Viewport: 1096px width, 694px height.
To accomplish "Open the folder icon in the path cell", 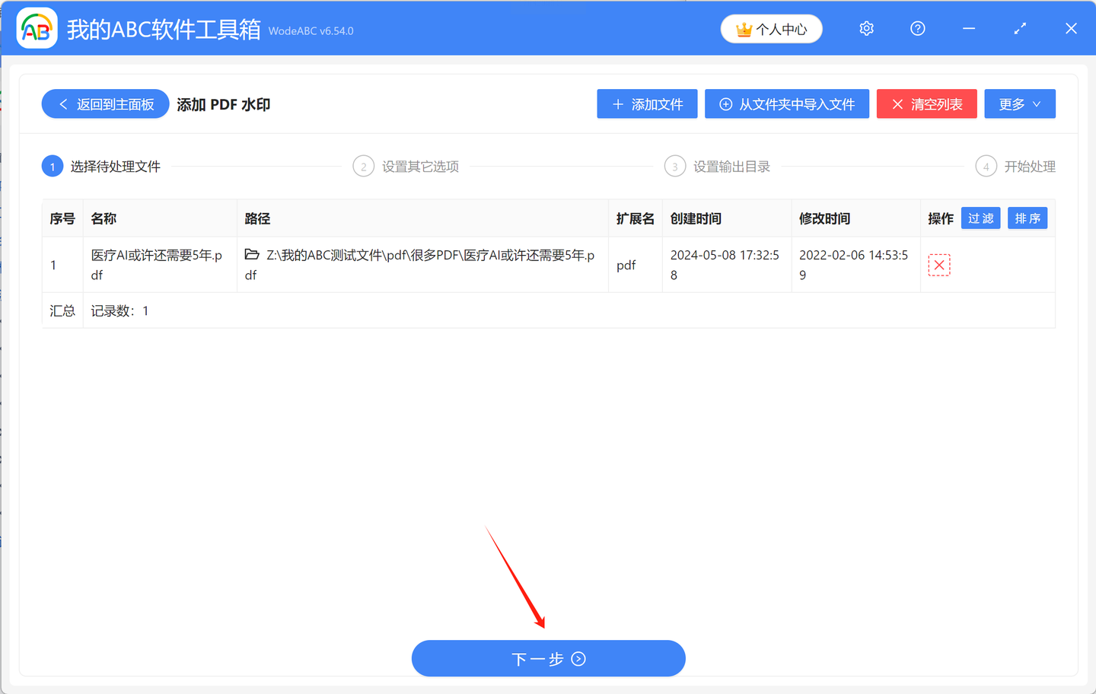I will 252,255.
